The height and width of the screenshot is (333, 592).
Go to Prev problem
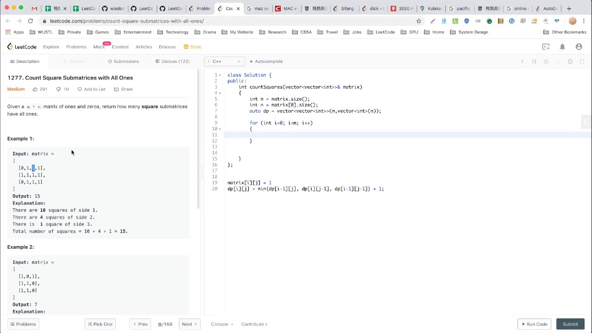click(x=140, y=324)
